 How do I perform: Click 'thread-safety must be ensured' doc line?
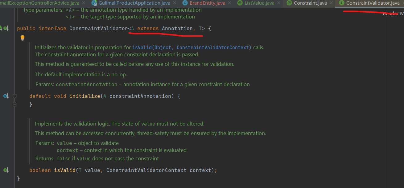tap(150, 133)
